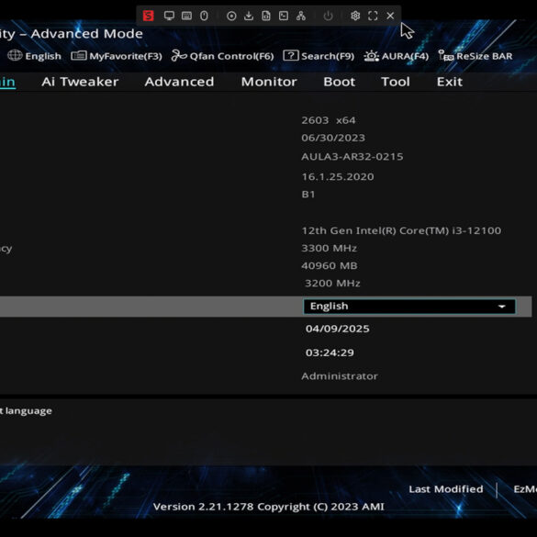
Task: Click the disc virtual media icon
Action: pyautogui.click(x=231, y=16)
